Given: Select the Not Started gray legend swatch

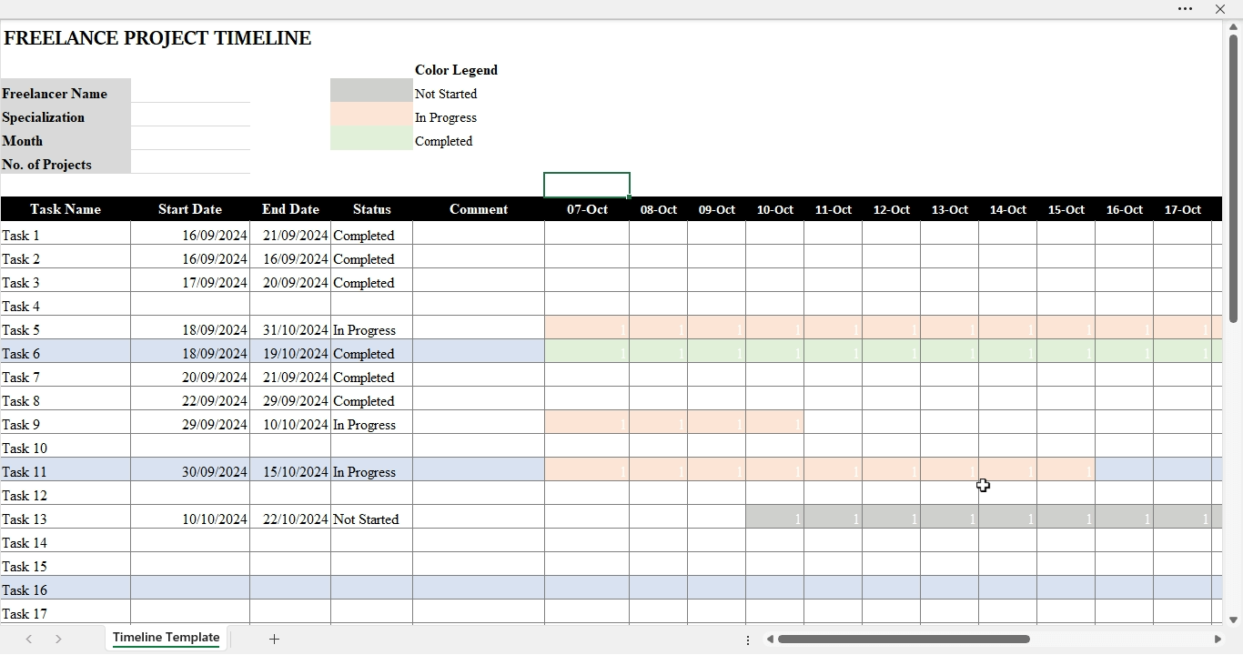Looking at the screenshot, I should pyautogui.click(x=371, y=91).
